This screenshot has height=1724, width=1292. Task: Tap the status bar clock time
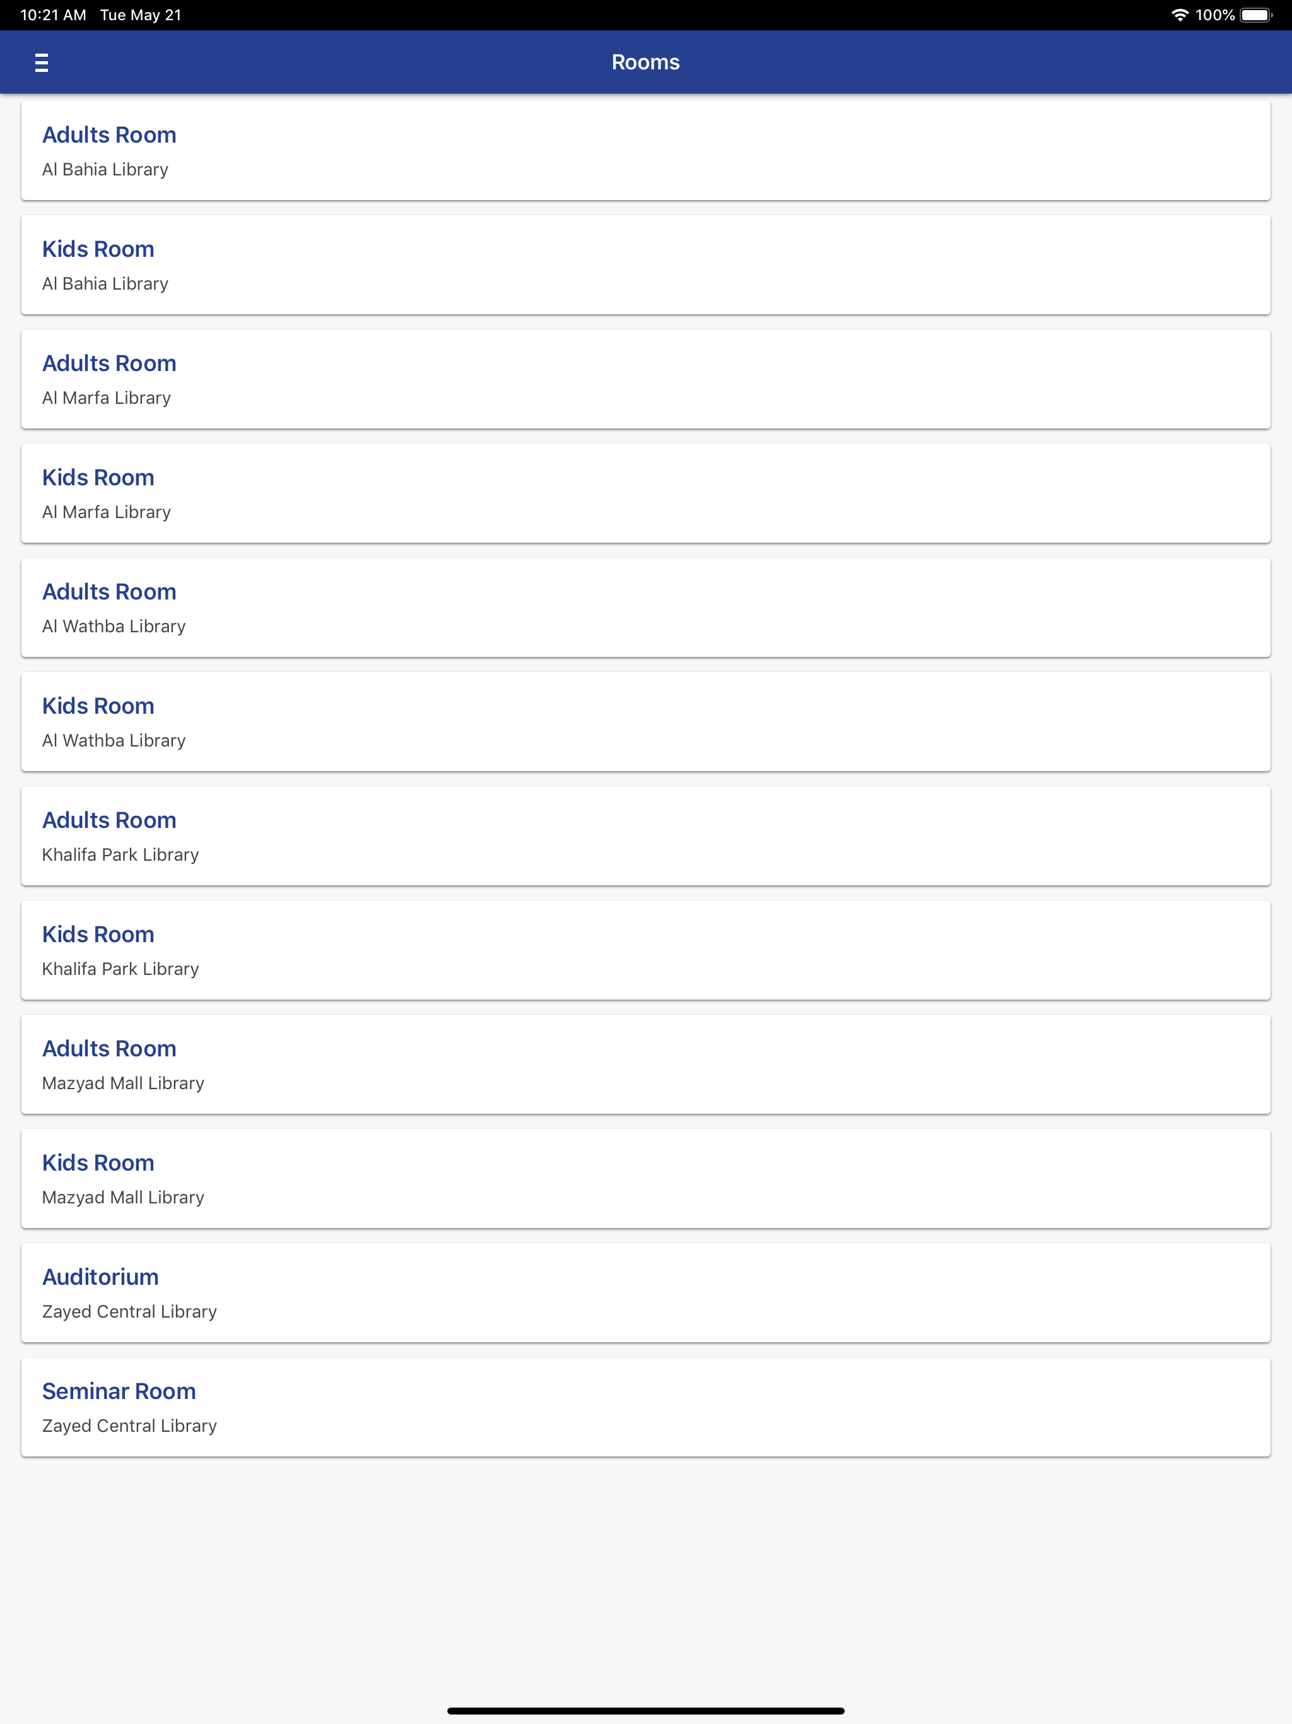pos(53,15)
